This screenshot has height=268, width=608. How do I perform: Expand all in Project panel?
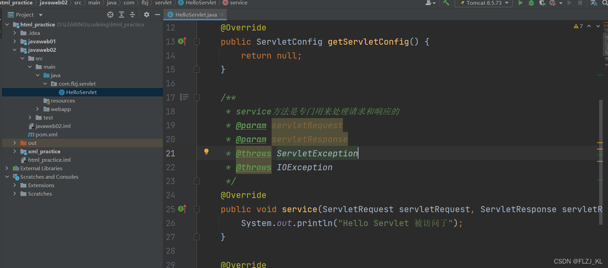coord(122,15)
